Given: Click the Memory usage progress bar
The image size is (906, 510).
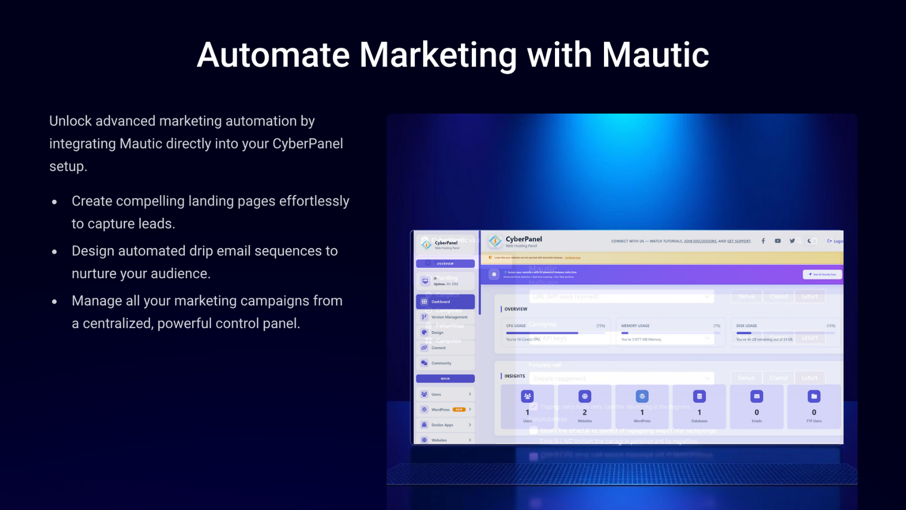Looking at the screenshot, I should coord(671,333).
